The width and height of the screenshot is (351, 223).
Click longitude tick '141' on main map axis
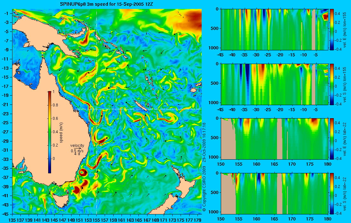(x=37, y=220)
